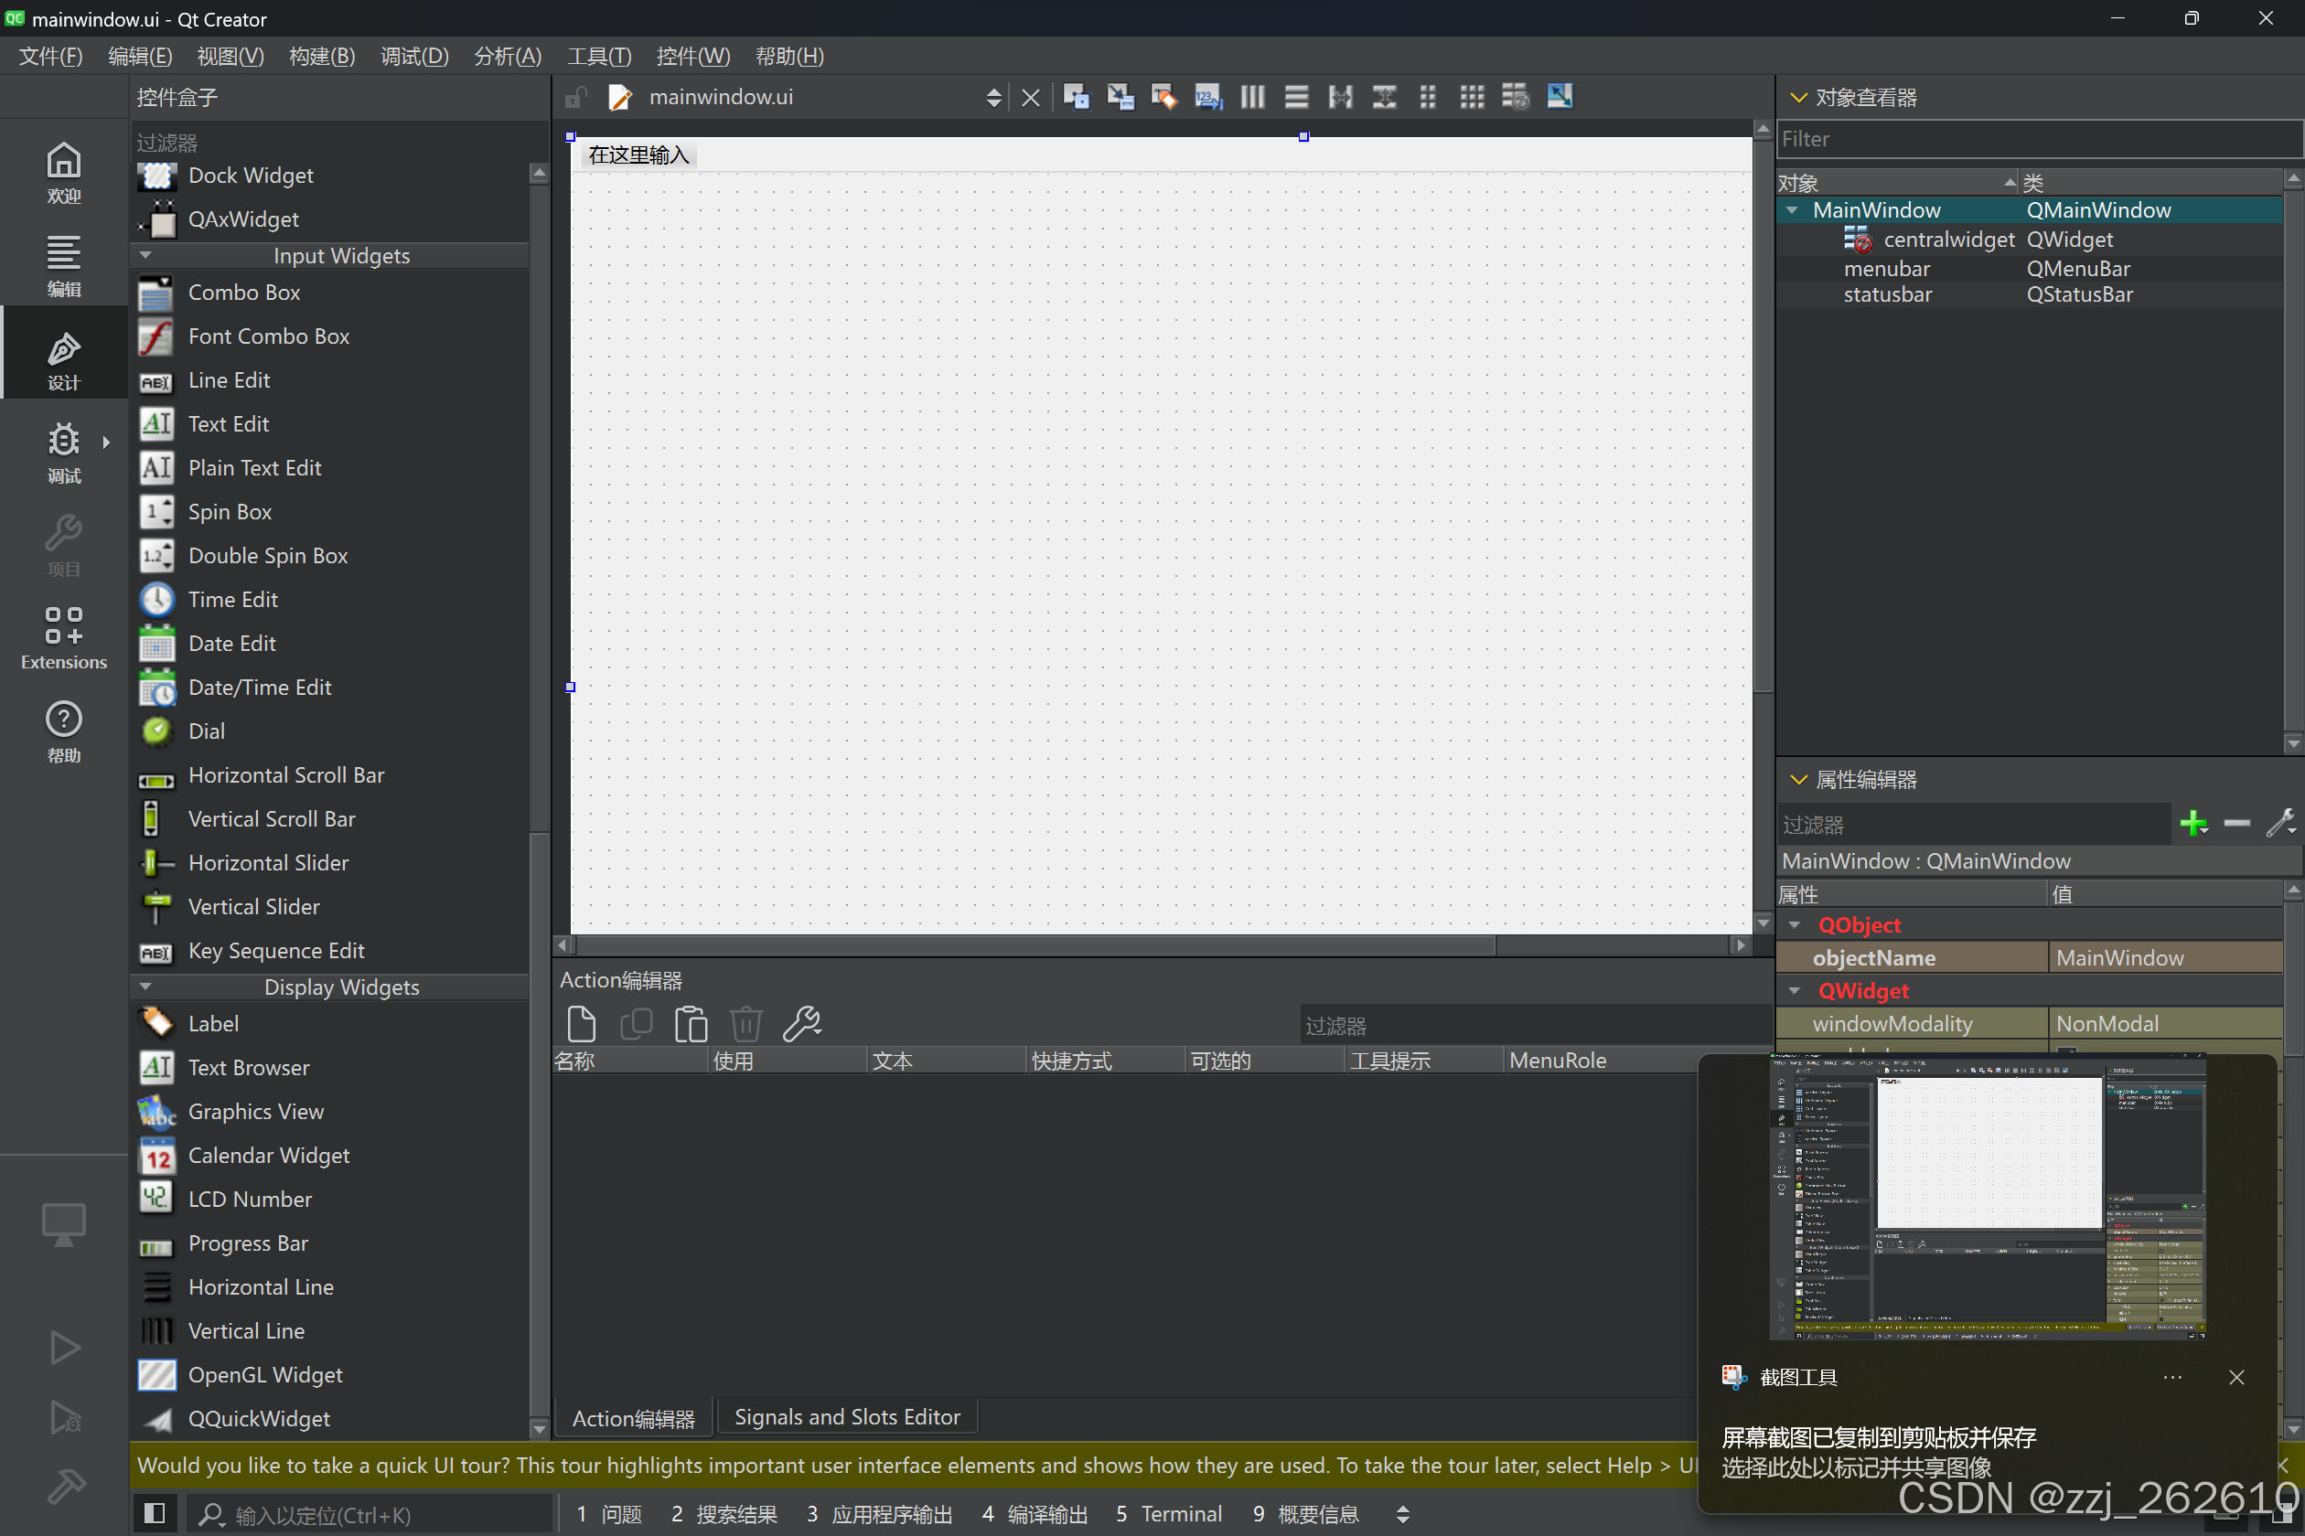The height and width of the screenshot is (1536, 2305).
Task: Select centralwidget in the object tree
Action: click(x=1947, y=239)
